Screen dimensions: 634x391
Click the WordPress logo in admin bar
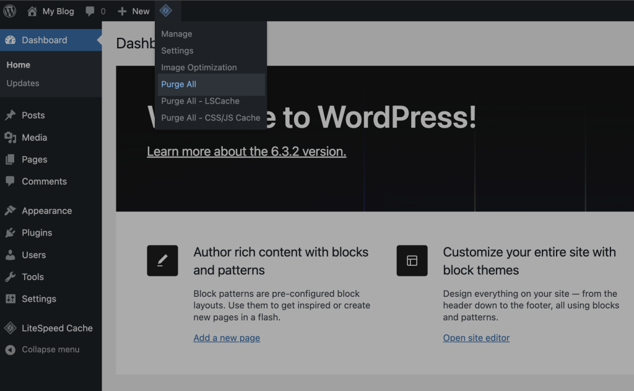[x=10, y=11]
